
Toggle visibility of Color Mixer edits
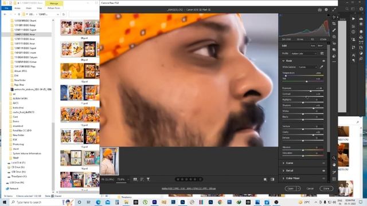[323, 178]
